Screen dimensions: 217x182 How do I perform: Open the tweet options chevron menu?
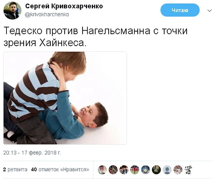210,10
